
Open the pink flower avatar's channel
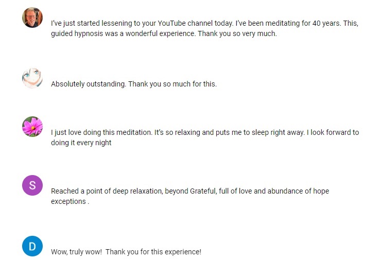point(32,127)
